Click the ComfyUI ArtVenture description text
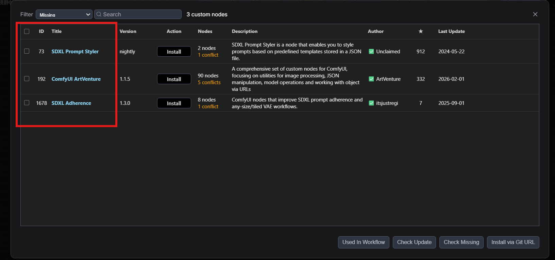Viewport: 555px width, 260px height. pyautogui.click(x=296, y=79)
